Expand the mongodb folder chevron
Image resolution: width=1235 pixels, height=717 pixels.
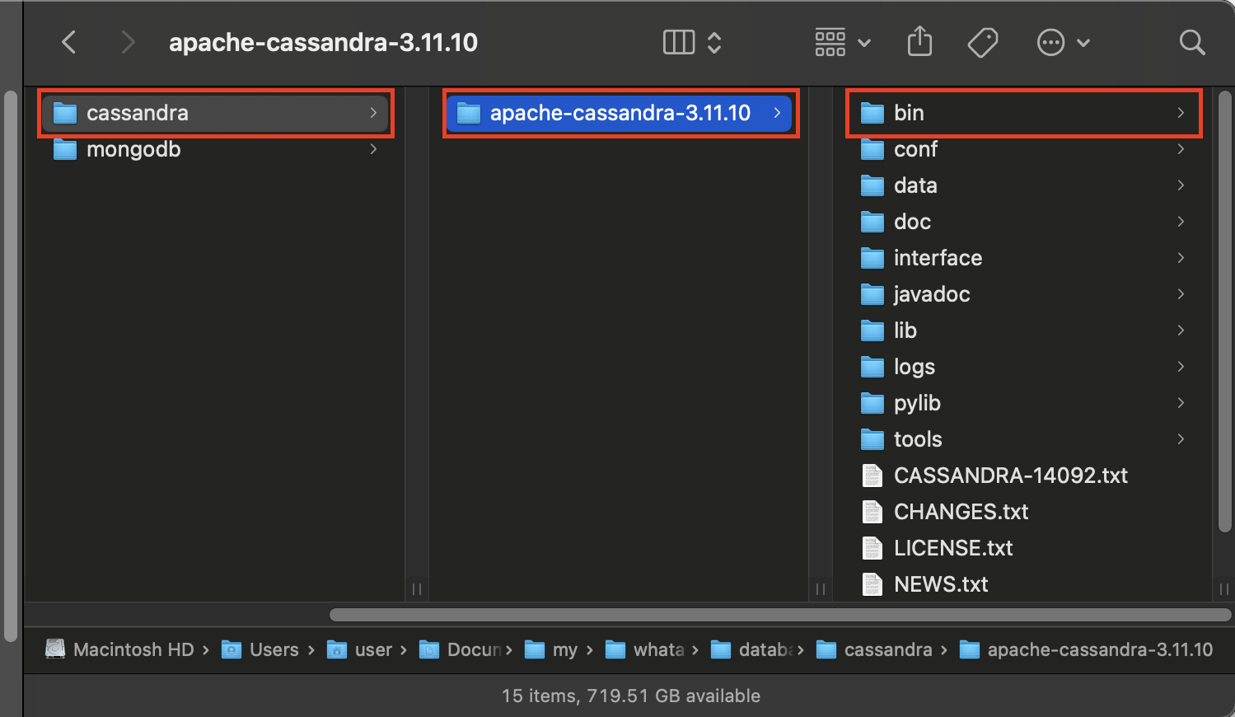(x=373, y=149)
